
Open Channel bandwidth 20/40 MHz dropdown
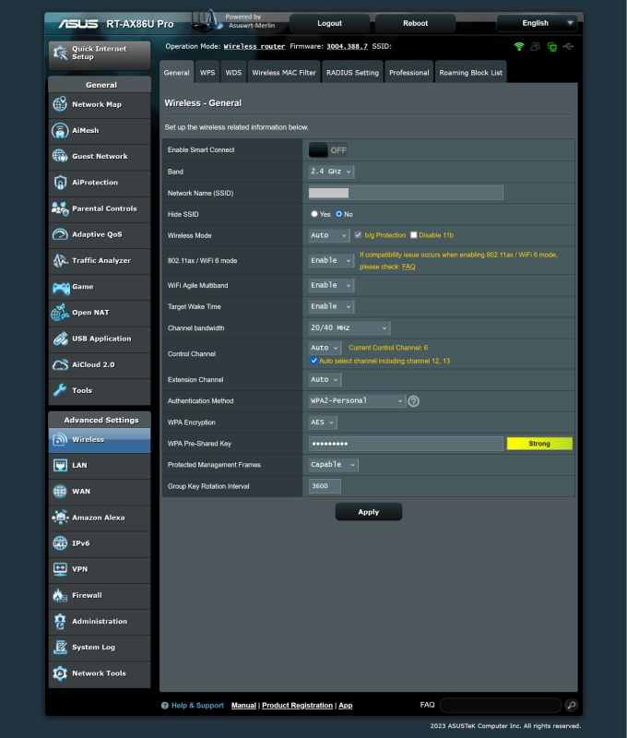[x=349, y=327]
